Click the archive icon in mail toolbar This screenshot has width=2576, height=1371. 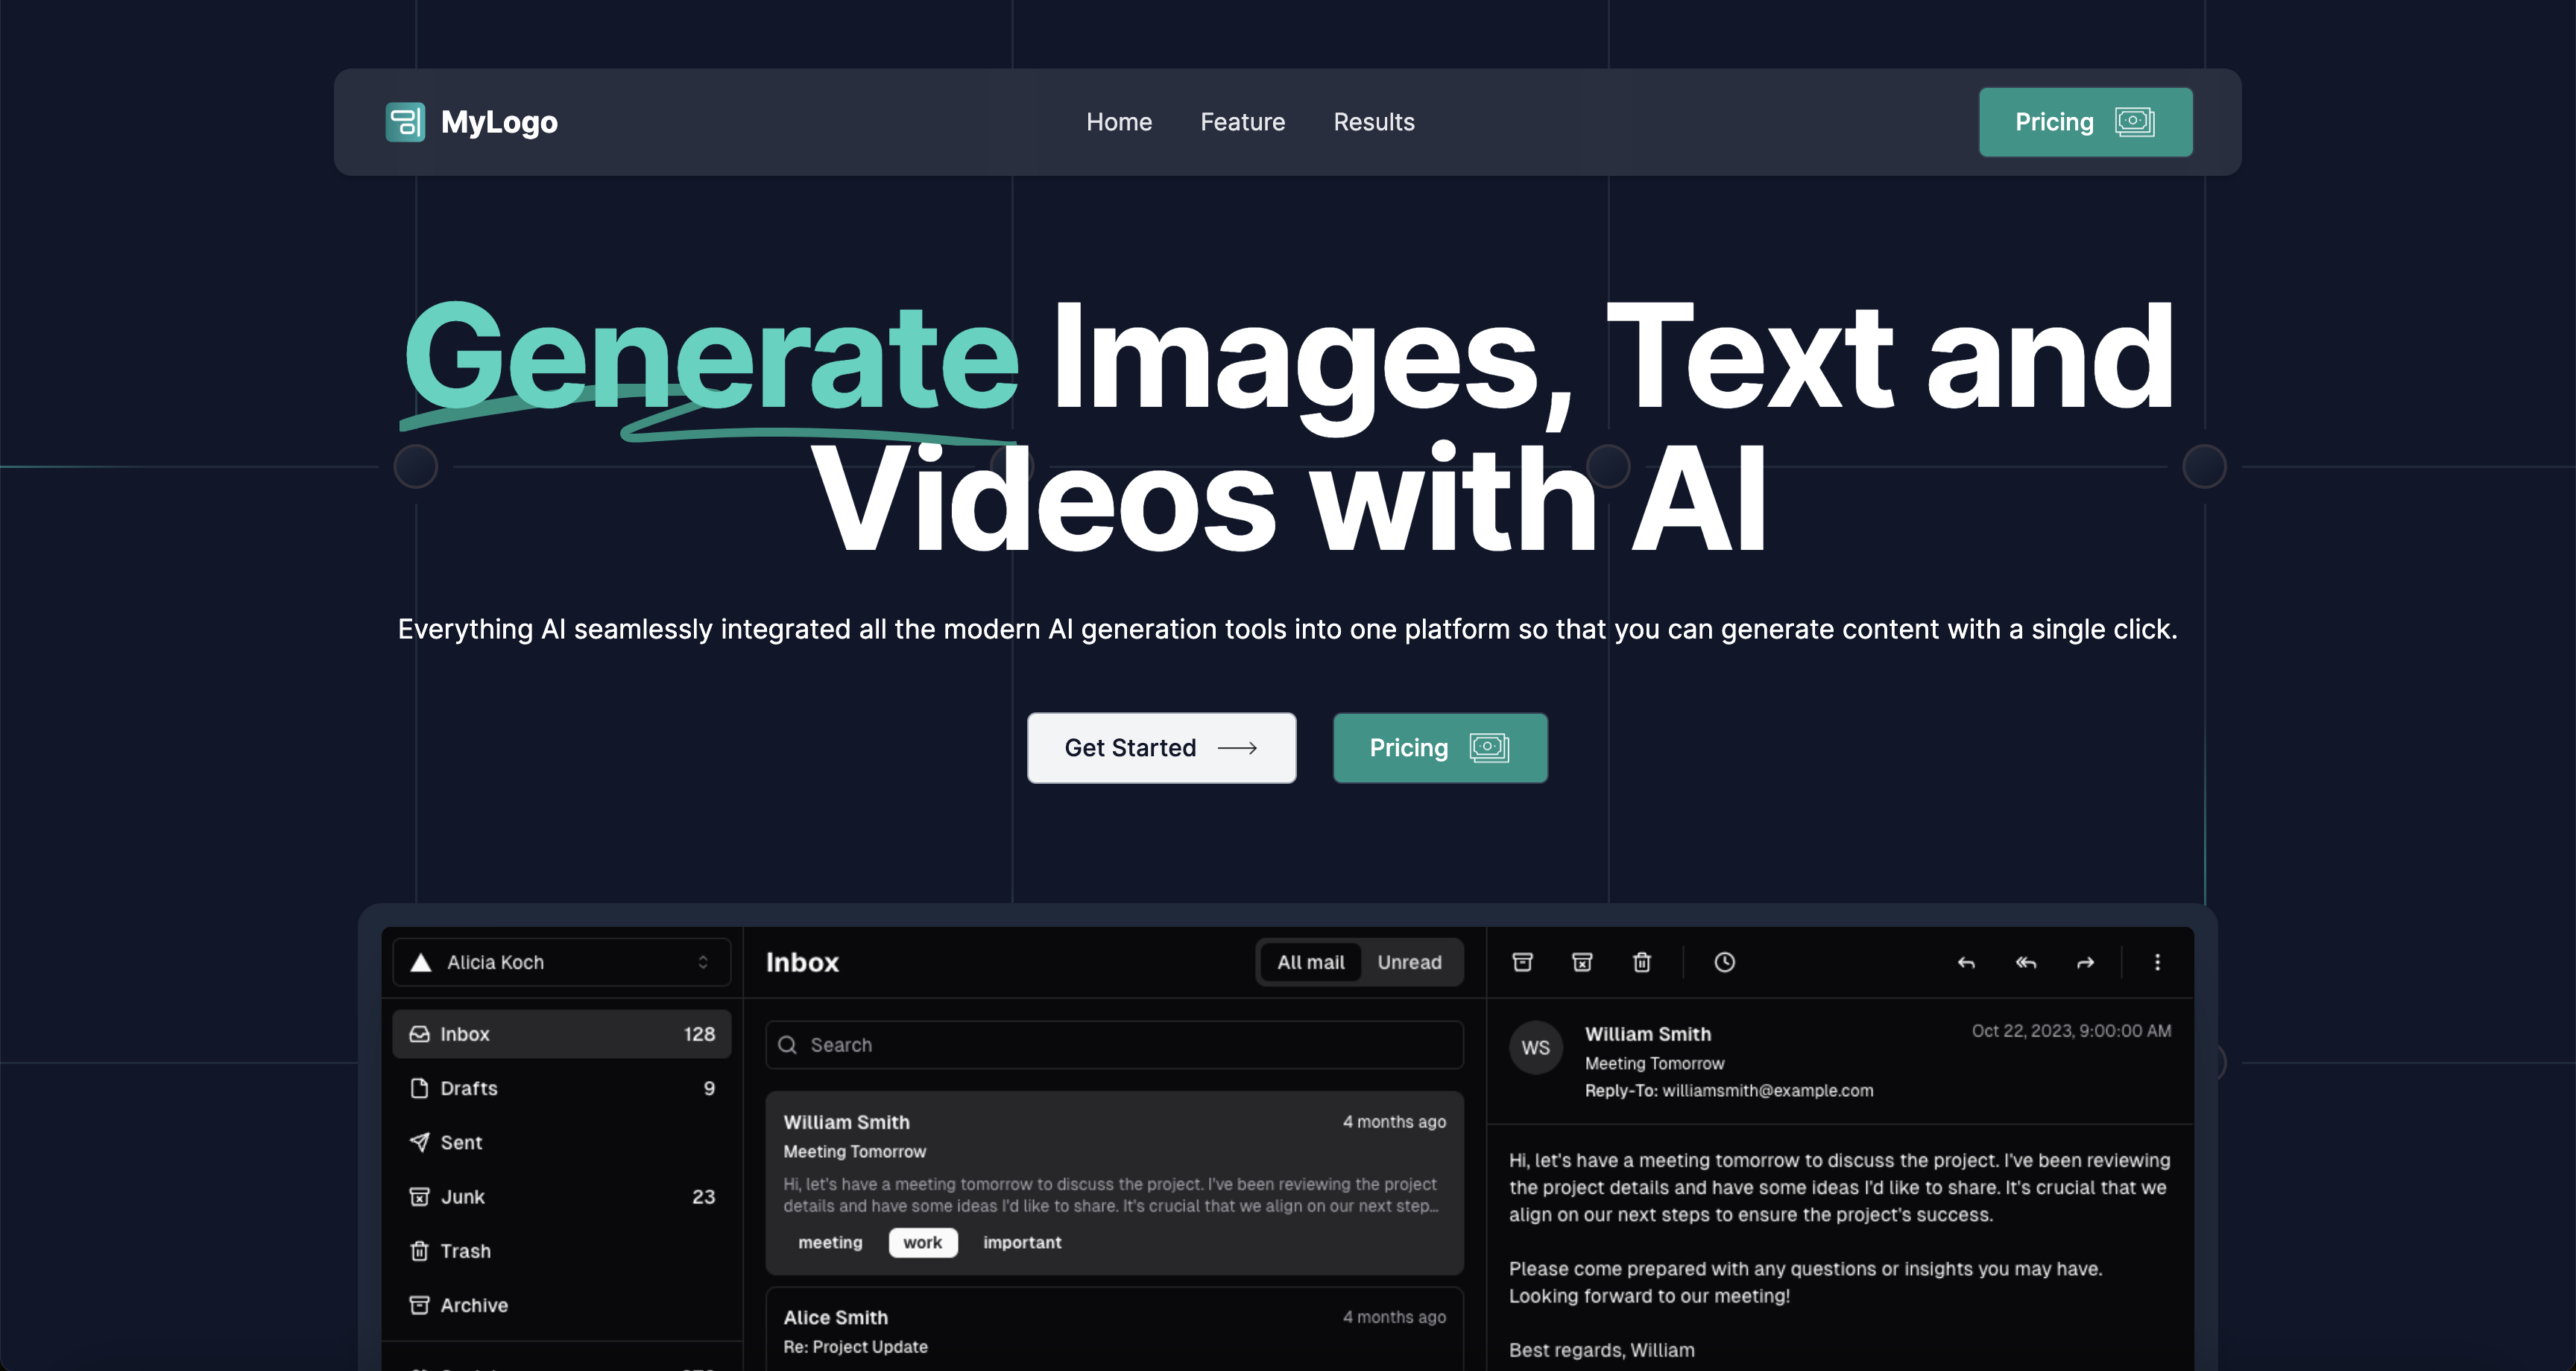[1522, 962]
